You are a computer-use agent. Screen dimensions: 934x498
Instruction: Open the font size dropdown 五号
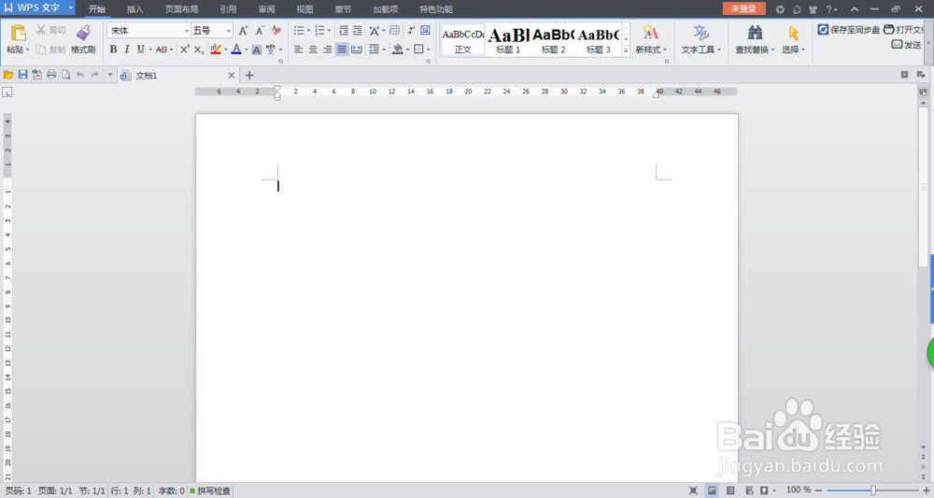click(228, 31)
